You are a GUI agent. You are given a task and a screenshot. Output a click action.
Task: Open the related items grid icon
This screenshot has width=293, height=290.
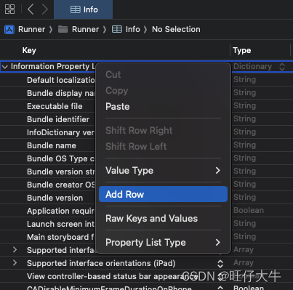9,9
